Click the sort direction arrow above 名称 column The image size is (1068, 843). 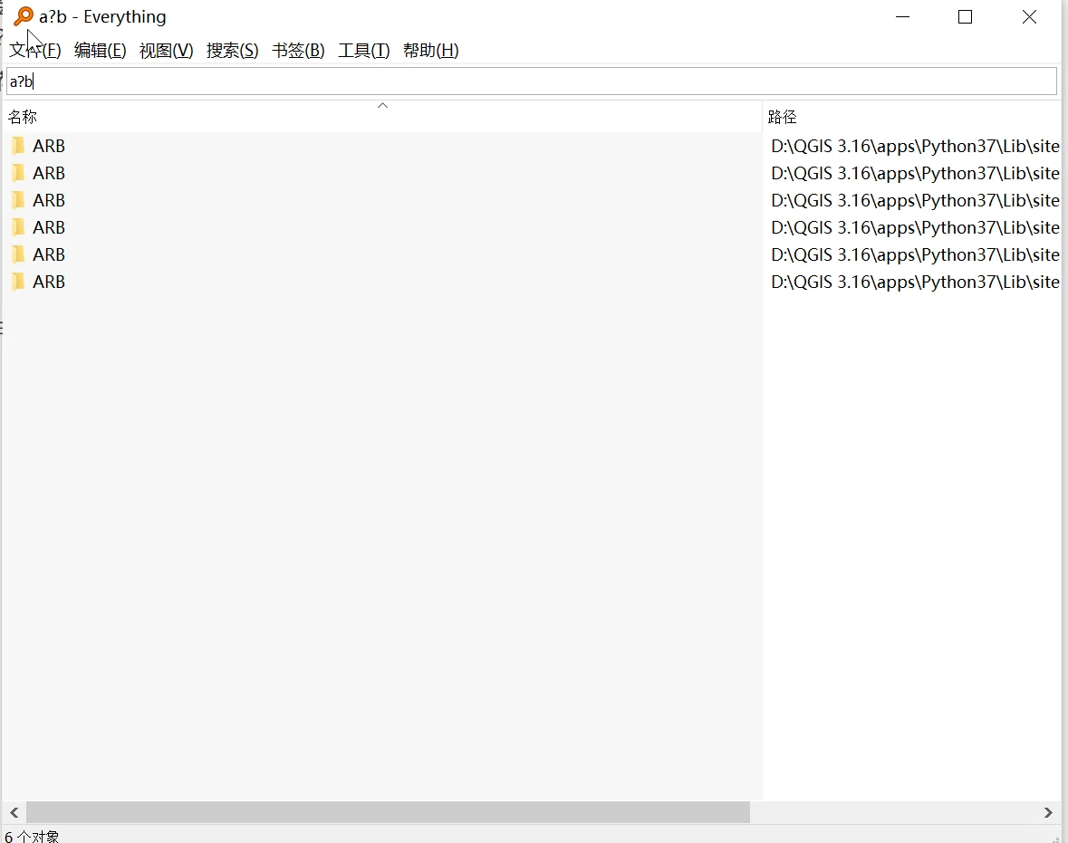pos(383,106)
